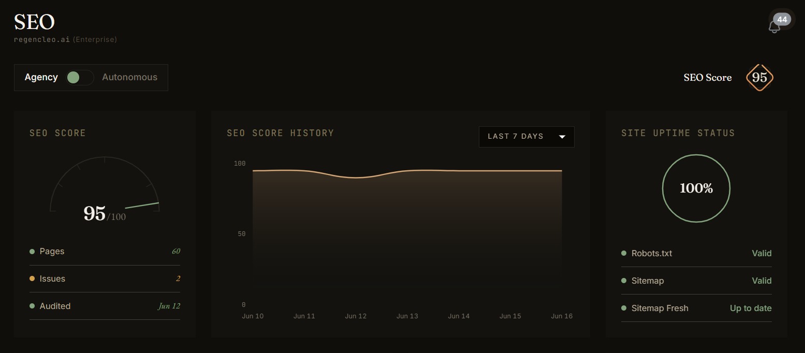Click the green dot beside Pages
The height and width of the screenshot is (353, 805).
(32, 252)
